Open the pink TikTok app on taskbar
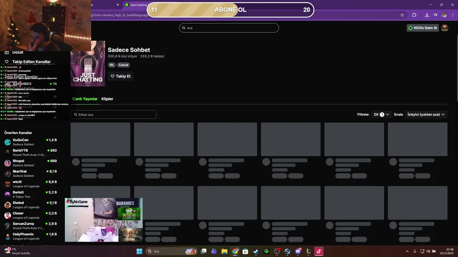458x257 pixels. 319,251
